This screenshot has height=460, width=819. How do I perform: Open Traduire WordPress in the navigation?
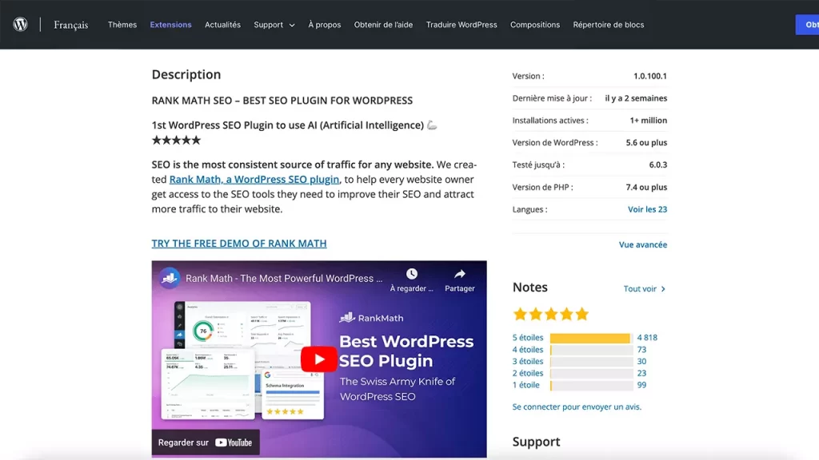461,25
